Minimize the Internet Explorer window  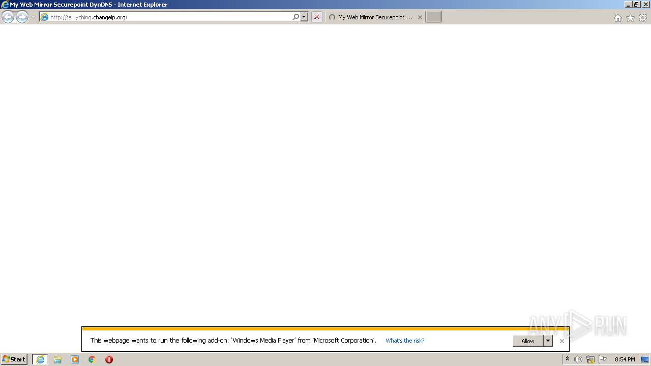pyautogui.click(x=628, y=5)
